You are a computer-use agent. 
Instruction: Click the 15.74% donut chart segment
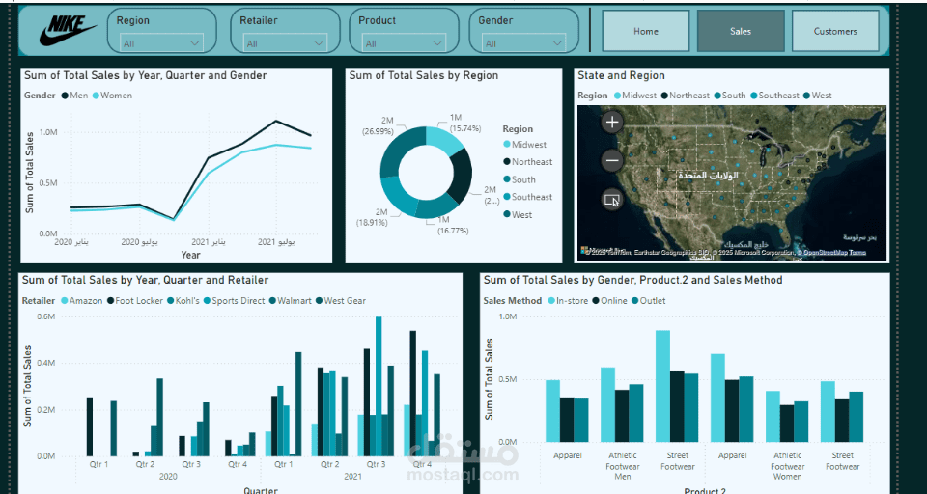coord(443,141)
